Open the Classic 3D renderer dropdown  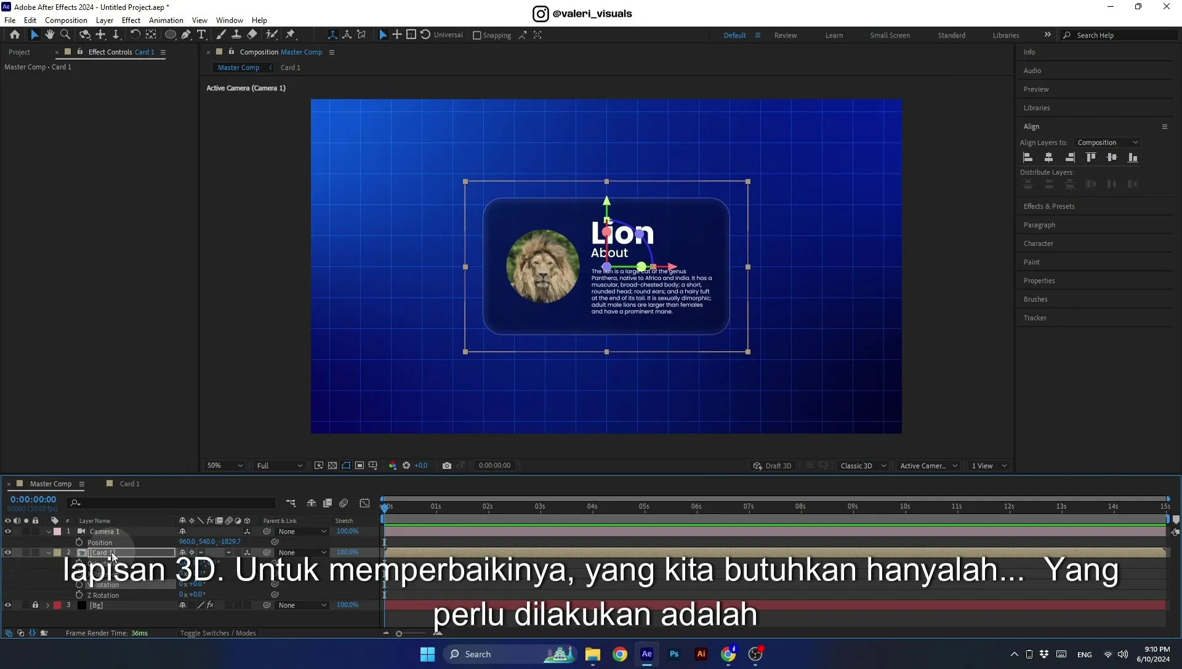(863, 465)
